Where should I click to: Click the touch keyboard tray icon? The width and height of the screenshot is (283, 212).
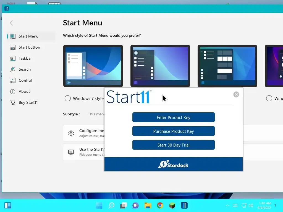(x=235, y=205)
